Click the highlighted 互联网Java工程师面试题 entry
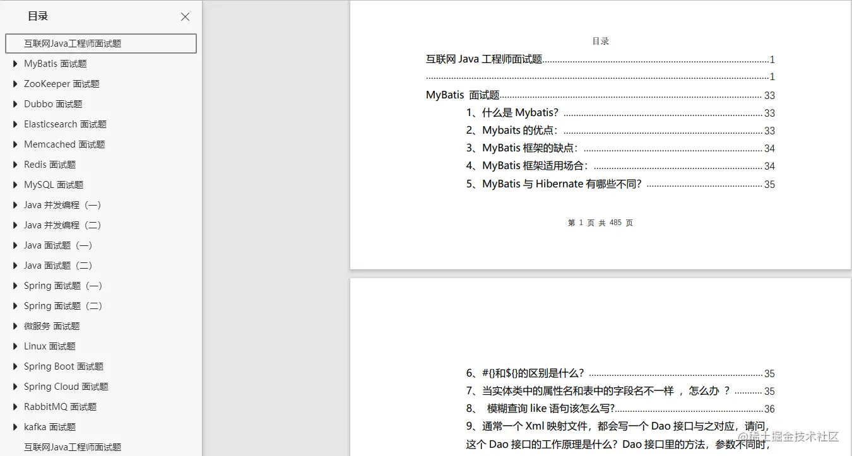The image size is (852, 456). pos(101,43)
